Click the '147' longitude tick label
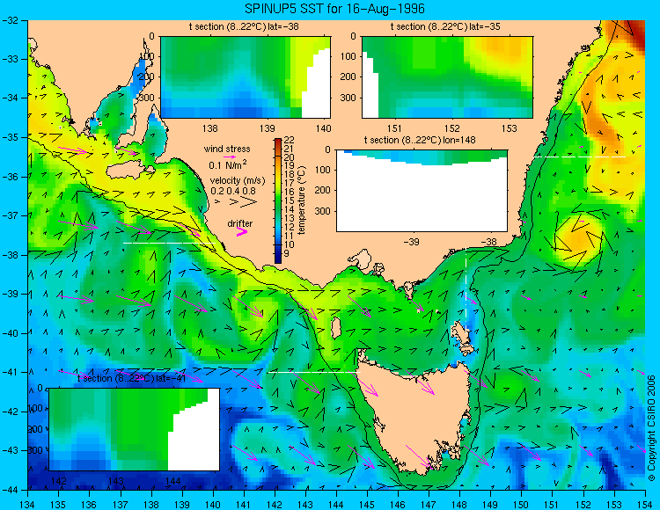 429,505
